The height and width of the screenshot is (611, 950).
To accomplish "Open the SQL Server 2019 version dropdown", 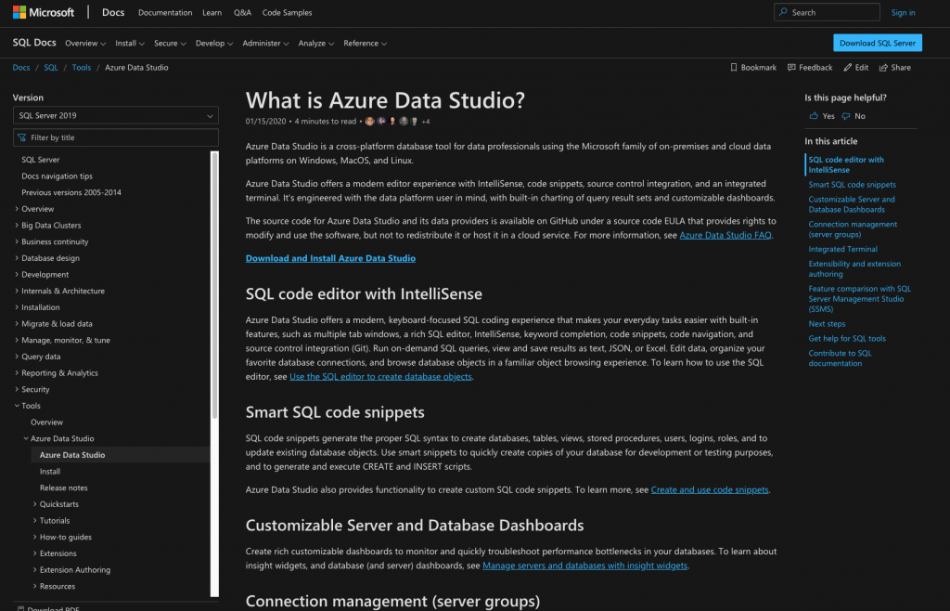I will click(116, 115).
